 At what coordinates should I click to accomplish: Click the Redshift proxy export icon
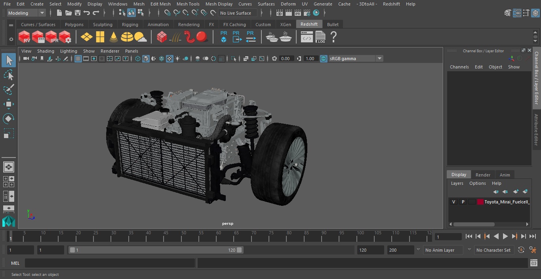coord(237,36)
